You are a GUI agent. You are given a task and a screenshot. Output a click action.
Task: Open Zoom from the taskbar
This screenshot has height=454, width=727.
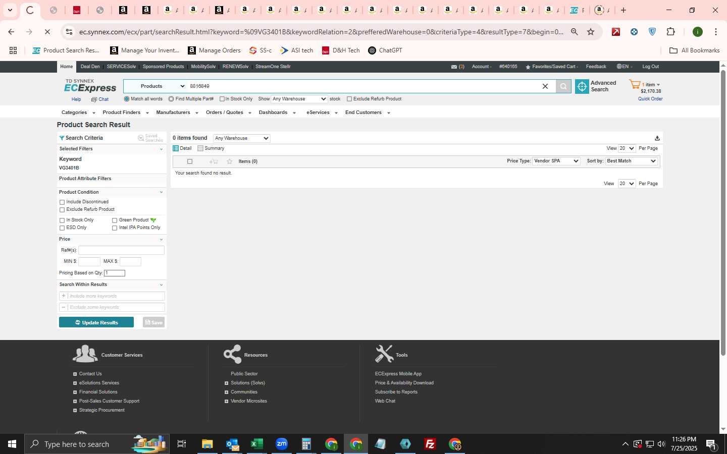[281, 444]
